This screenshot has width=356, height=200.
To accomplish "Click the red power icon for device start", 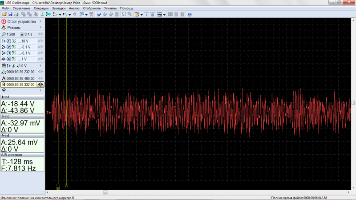I will point(4,21).
